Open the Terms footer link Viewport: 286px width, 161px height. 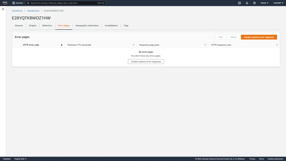(x=261, y=159)
